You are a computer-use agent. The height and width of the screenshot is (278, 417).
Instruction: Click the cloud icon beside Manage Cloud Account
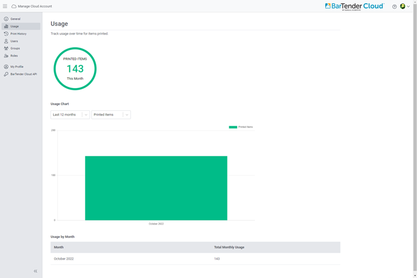coord(14,6)
